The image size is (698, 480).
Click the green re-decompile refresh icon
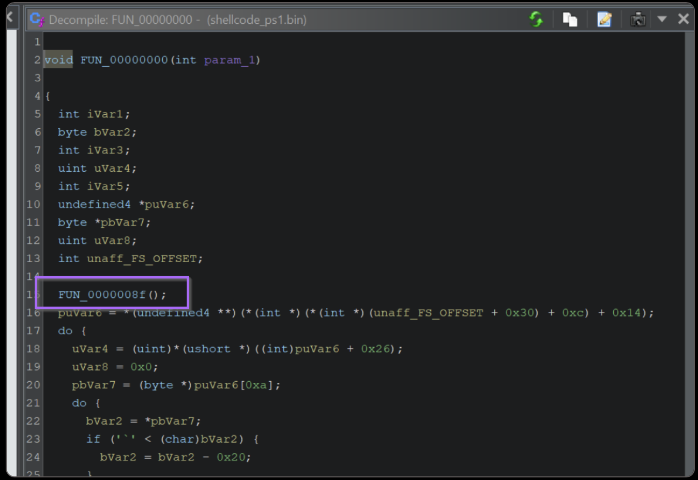(536, 20)
